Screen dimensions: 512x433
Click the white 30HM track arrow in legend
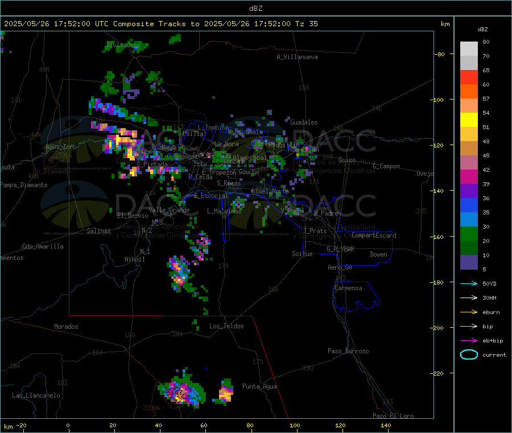pos(469,298)
